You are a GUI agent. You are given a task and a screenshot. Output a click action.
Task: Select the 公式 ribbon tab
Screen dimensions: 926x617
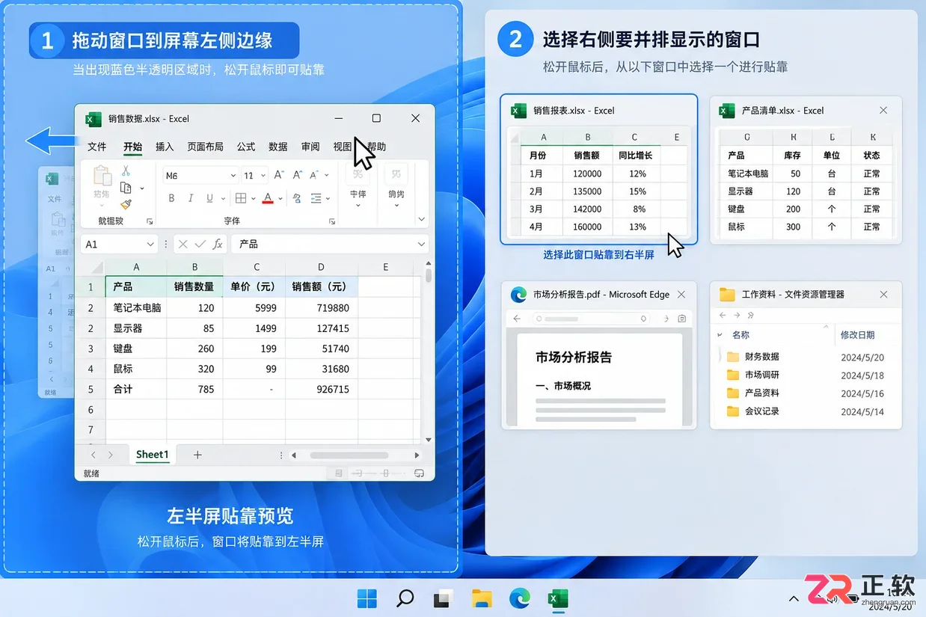(x=246, y=147)
